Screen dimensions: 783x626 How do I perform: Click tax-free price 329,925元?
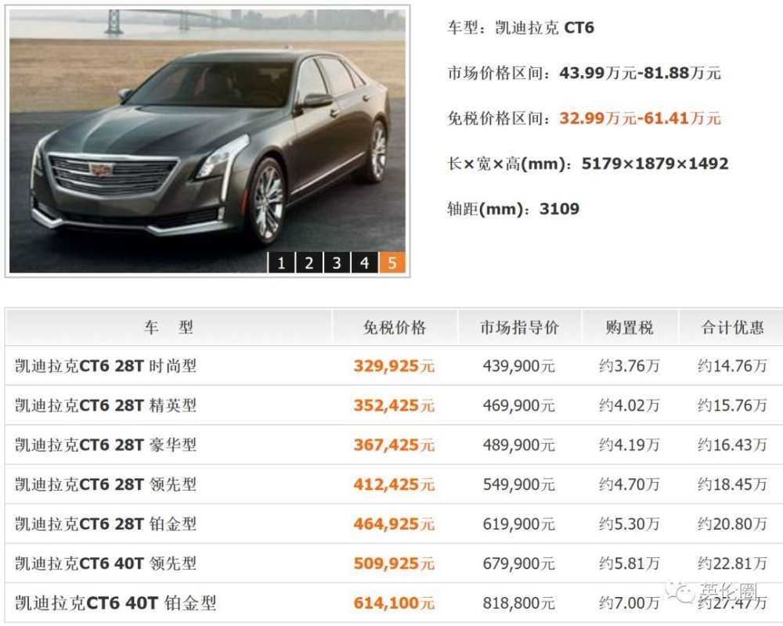(394, 366)
